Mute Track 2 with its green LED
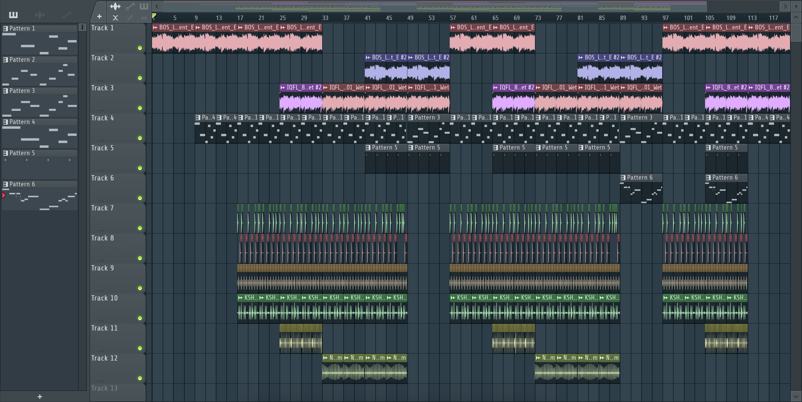 (x=140, y=78)
